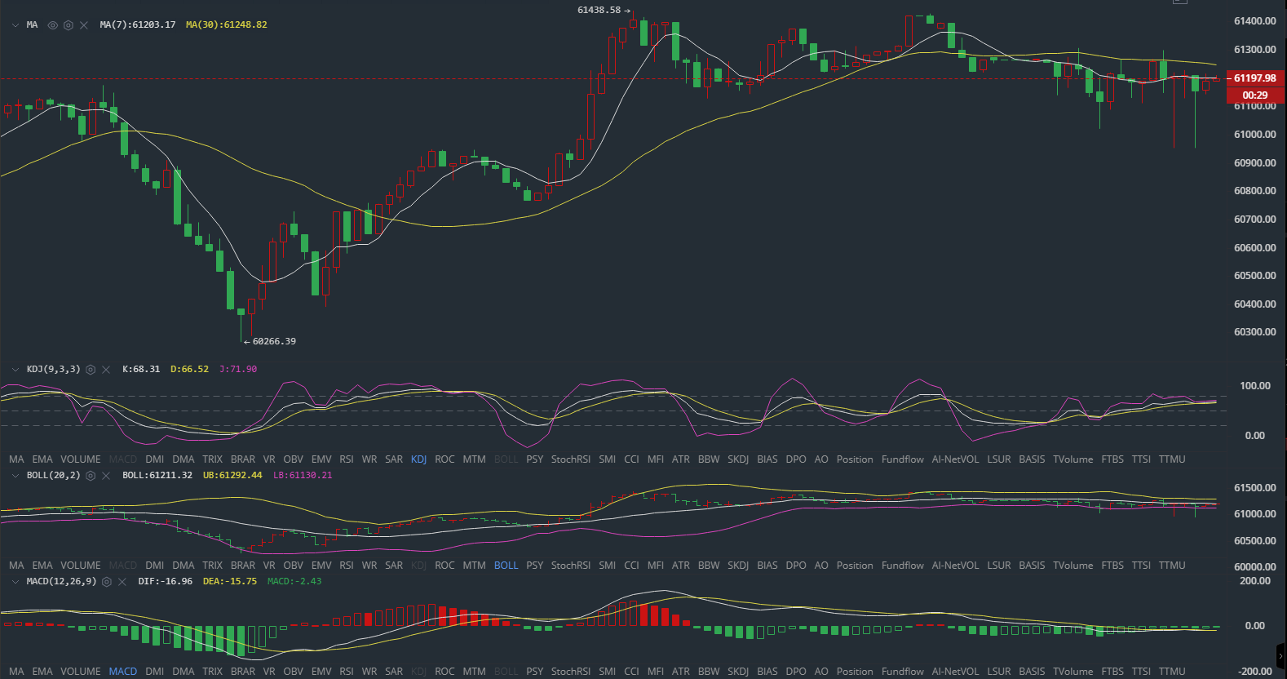
Task: Choose Fundflow in the KDJ-highlighted indicator row
Action: pyautogui.click(x=903, y=459)
